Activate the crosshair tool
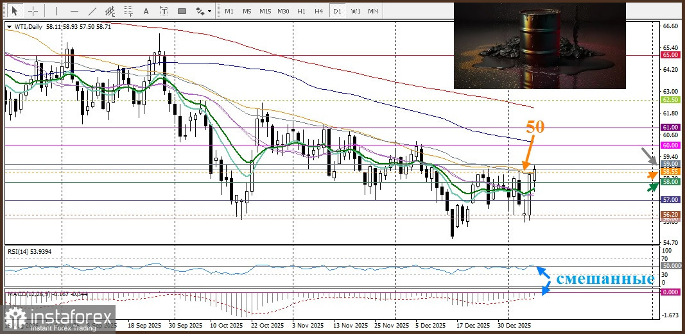Screen dimensions: 685x334 coord(33,10)
